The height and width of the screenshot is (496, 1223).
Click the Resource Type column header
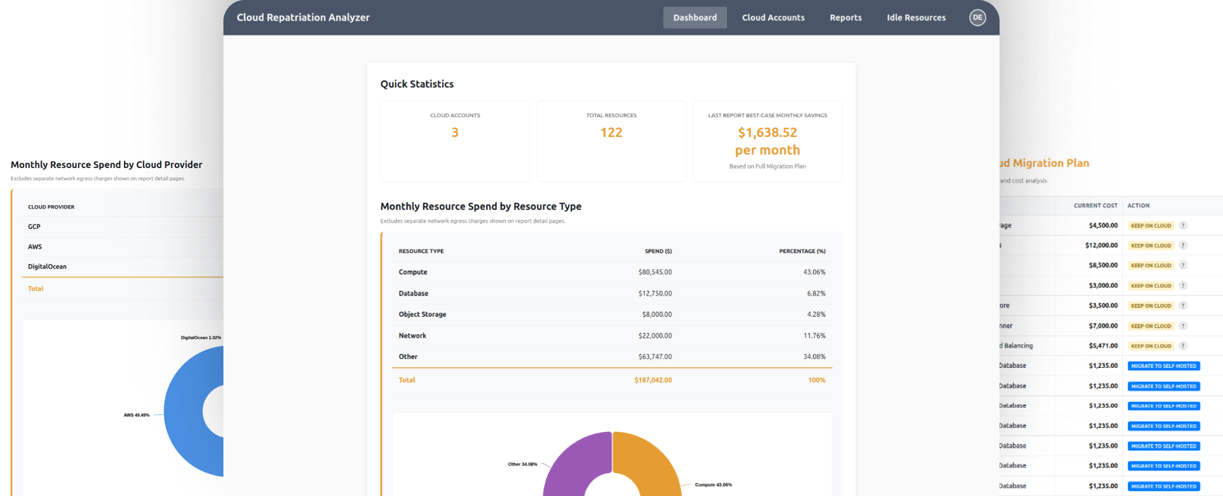pyautogui.click(x=421, y=251)
